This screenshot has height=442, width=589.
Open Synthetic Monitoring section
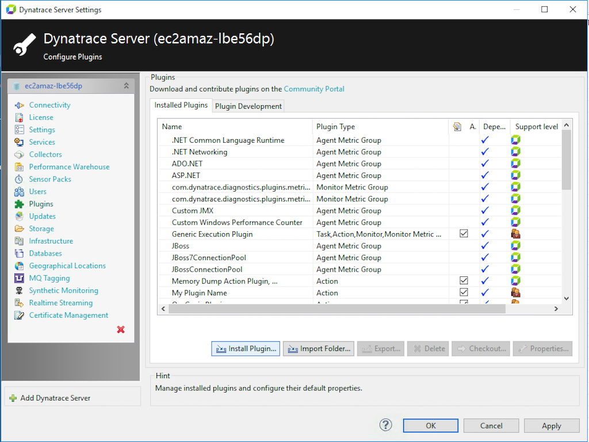(x=63, y=291)
